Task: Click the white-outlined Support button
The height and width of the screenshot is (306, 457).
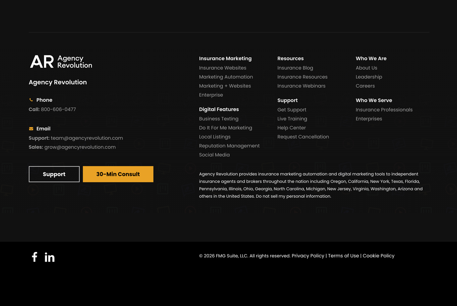Action: point(54,174)
